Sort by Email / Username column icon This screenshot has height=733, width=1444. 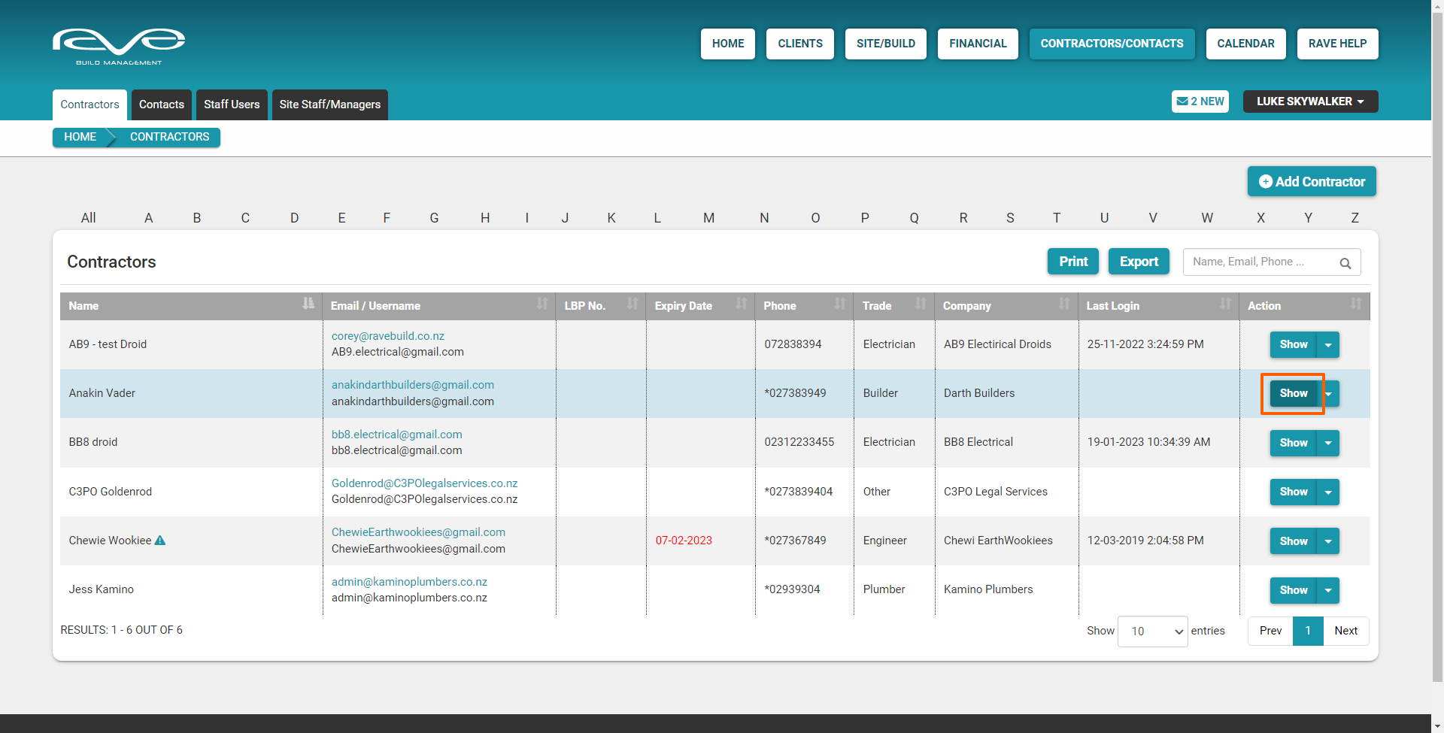coord(542,304)
